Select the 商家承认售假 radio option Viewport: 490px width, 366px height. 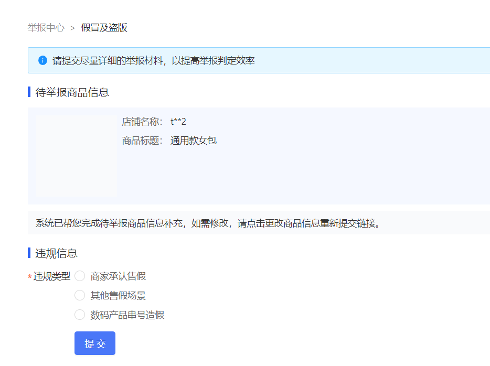click(79, 276)
